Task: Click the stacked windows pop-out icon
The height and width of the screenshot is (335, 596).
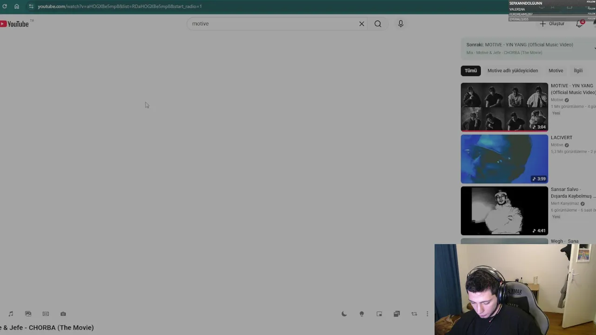Action: pos(397,314)
